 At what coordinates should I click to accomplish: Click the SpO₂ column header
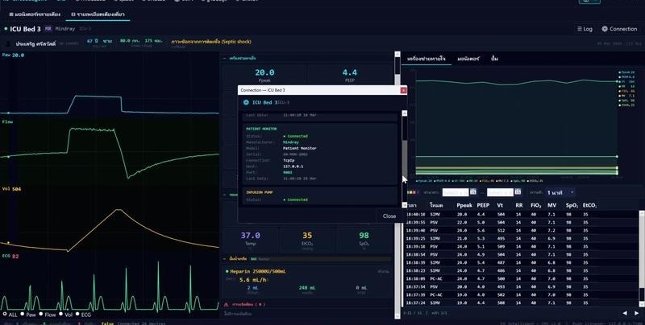tap(572, 205)
